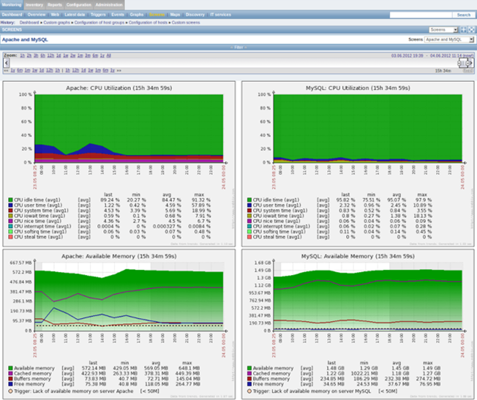
Task: Go to Discovery submenu
Action: [195, 15]
